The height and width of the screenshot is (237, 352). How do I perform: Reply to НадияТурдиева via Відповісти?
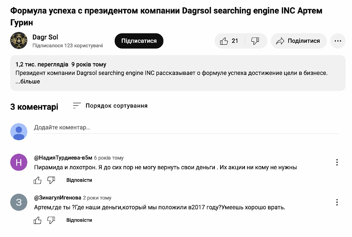[x=79, y=180]
